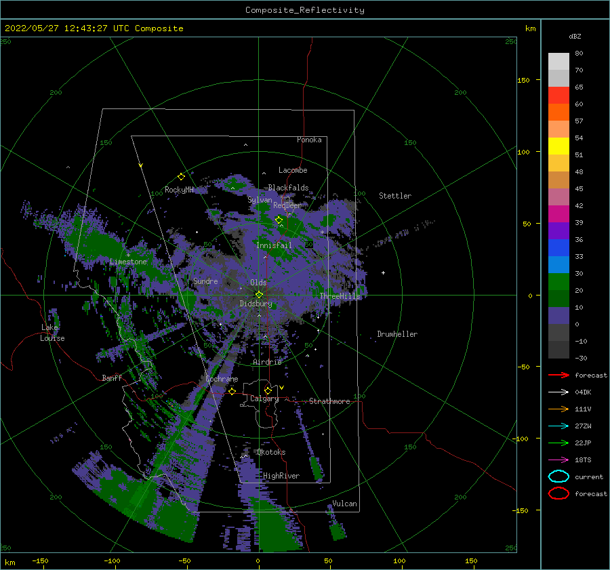
Task: Click the Lake Louise label
Action: tap(52, 333)
